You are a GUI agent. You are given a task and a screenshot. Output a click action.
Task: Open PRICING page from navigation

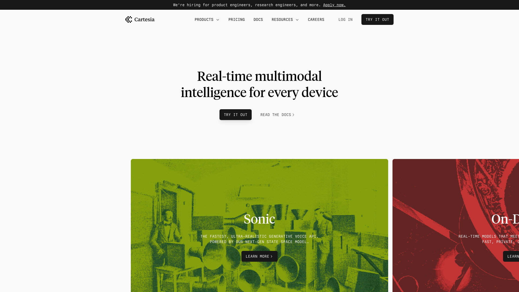point(236,19)
